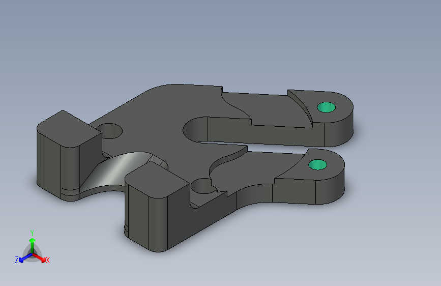Select top face of the front raised block
Screen dimensions: 441x286
pyautogui.click(x=157, y=180)
